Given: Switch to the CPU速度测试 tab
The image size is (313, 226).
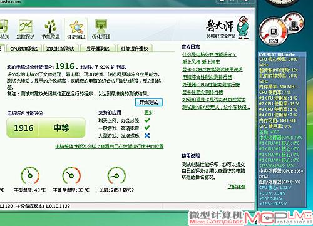Looking at the screenshot, I should click(24, 49).
